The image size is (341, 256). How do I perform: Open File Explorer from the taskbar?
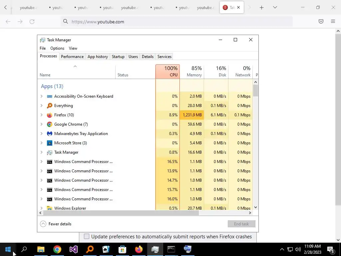coord(41,249)
